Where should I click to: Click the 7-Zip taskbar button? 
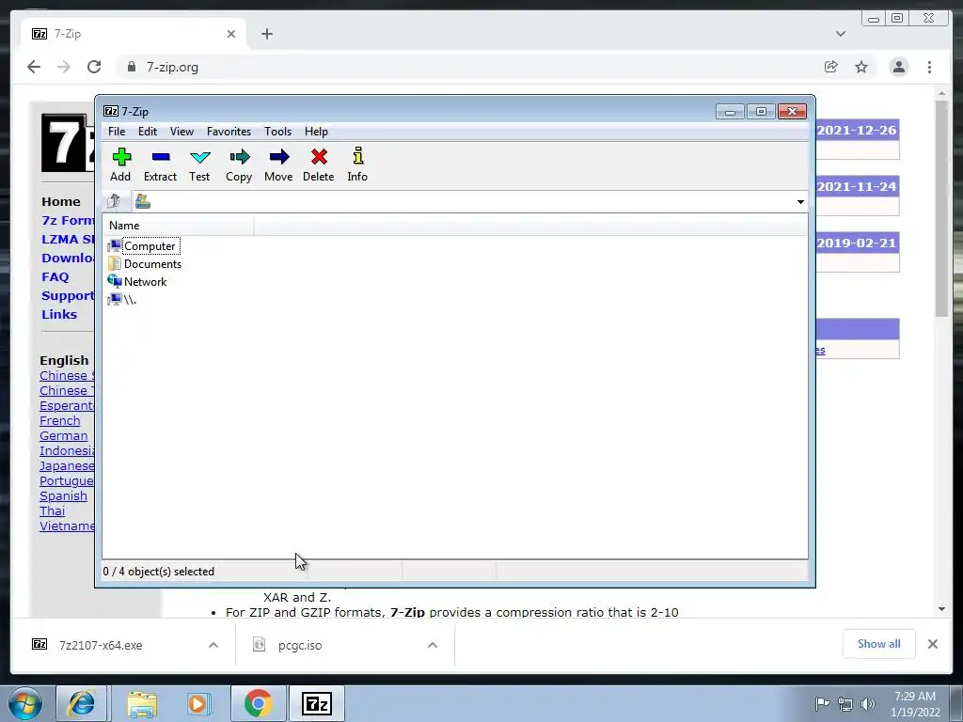pyautogui.click(x=317, y=703)
